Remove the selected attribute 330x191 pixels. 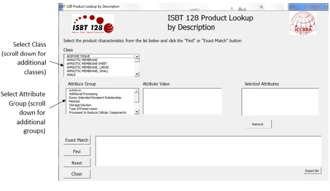click(258, 124)
